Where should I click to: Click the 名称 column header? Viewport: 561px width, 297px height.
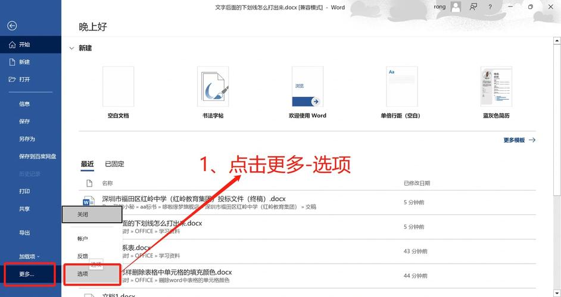pyautogui.click(x=107, y=183)
